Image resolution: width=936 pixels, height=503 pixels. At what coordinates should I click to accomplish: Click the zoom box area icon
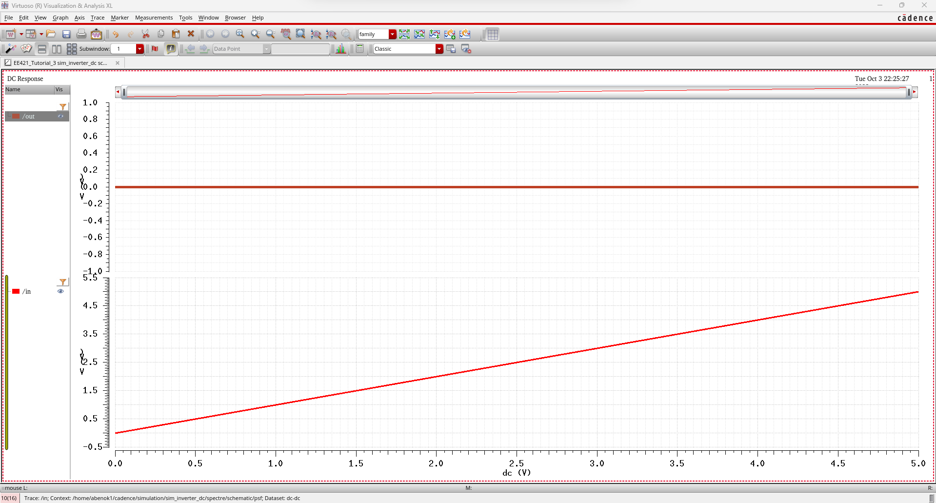point(301,34)
